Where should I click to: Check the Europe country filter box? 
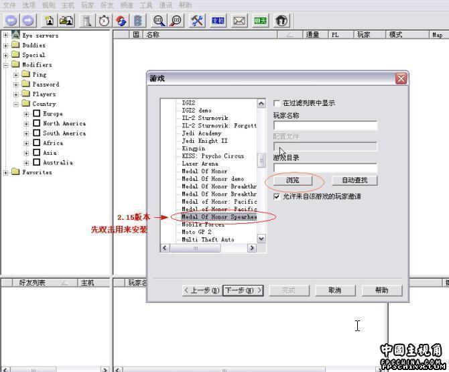coord(36,113)
